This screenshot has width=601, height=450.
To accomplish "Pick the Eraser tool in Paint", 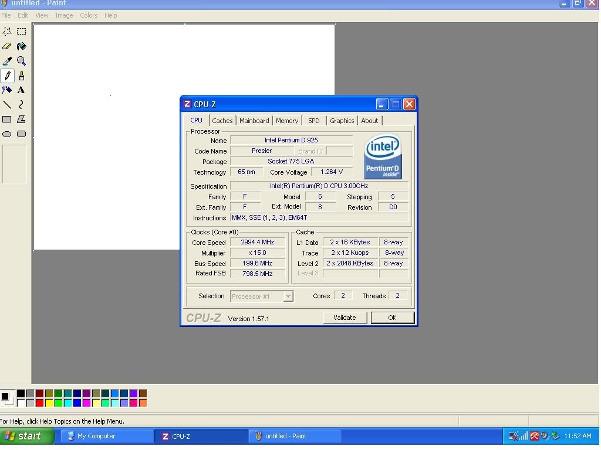I will 7,46.
